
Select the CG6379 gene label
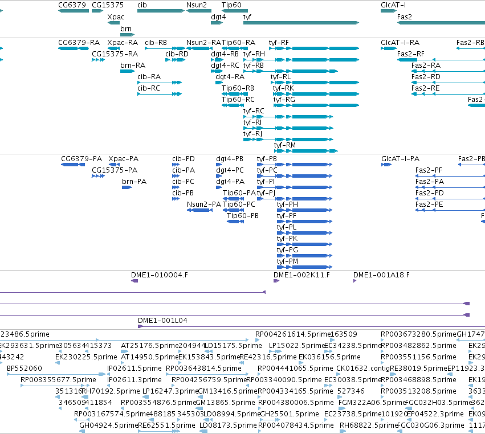click(x=72, y=5)
